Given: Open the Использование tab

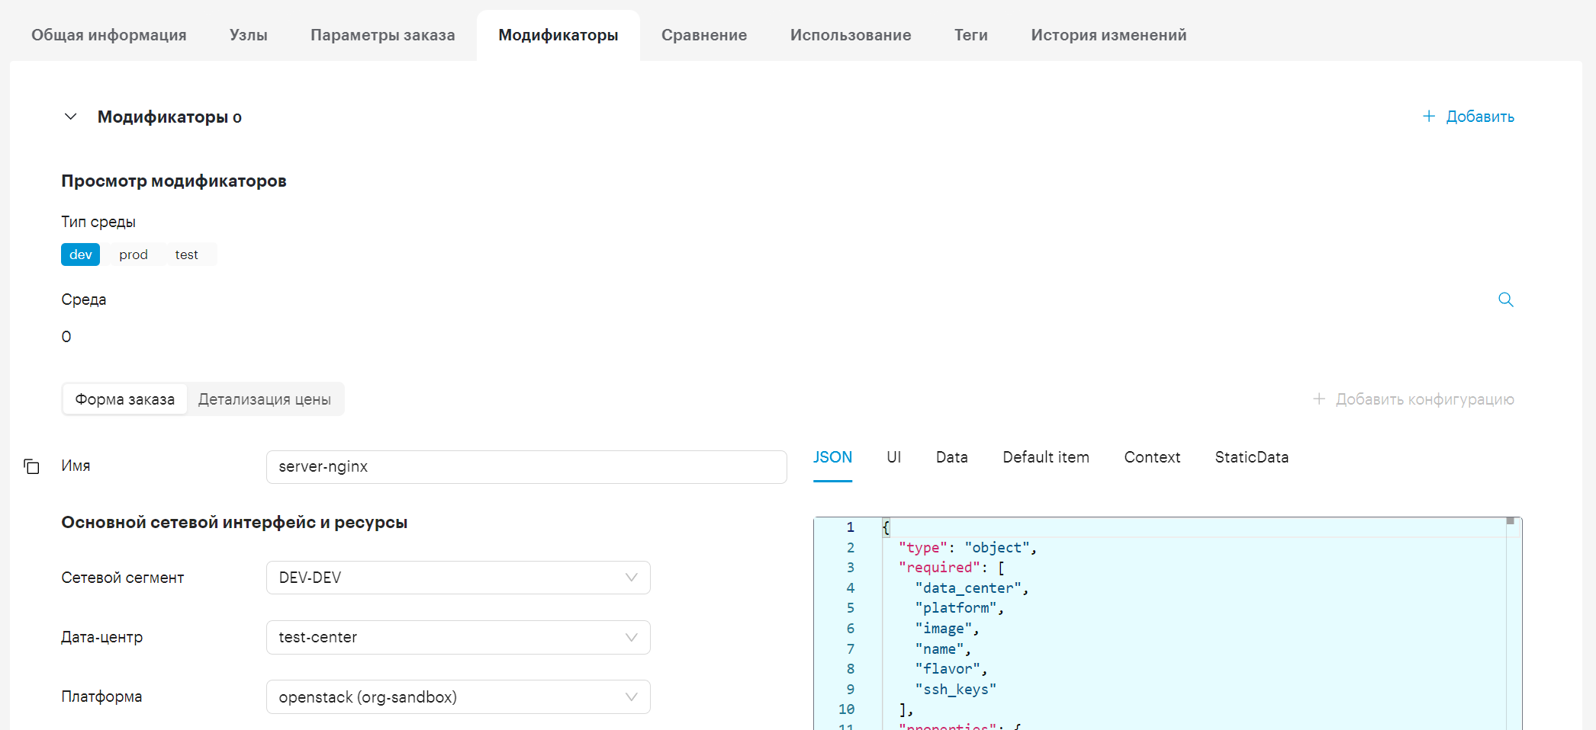Looking at the screenshot, I should click(x=851, y=35).
